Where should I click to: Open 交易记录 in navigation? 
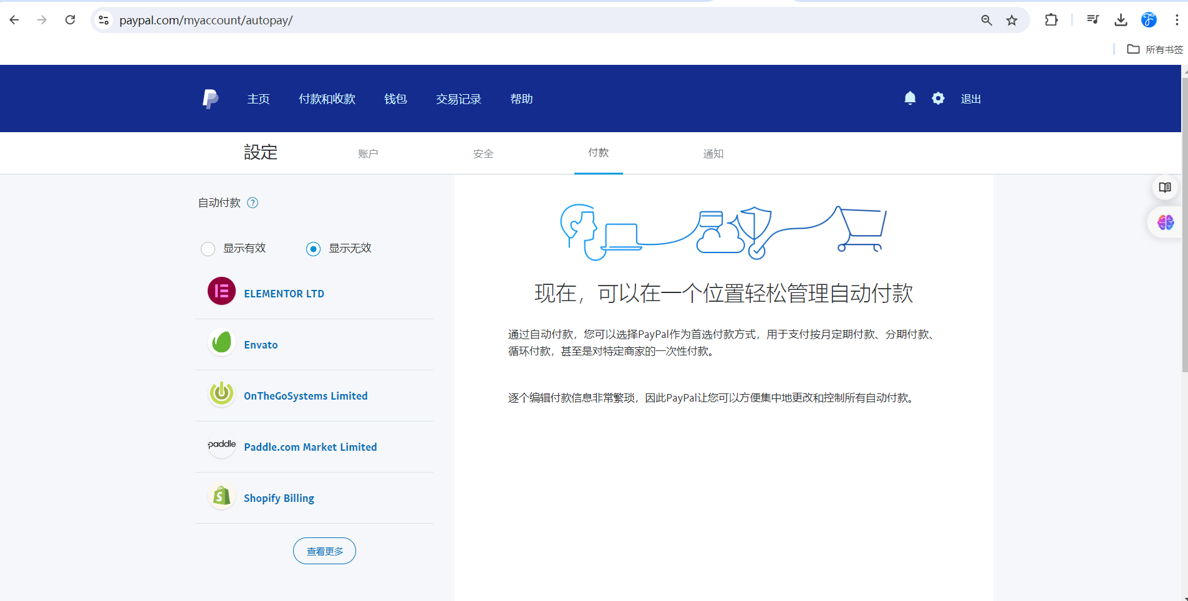coord(458,99)
